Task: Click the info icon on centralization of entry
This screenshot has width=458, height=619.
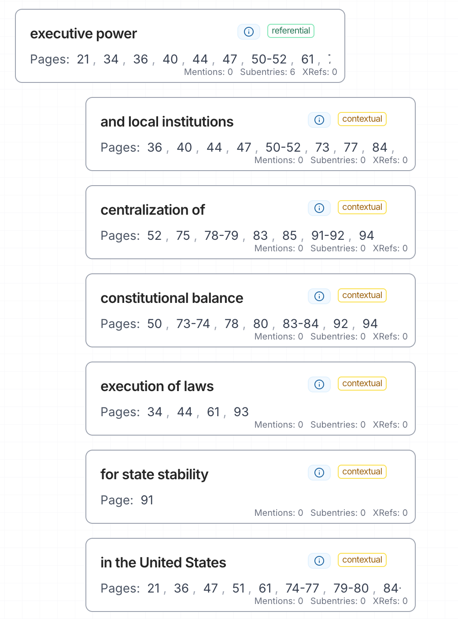Action: point(319,208)
